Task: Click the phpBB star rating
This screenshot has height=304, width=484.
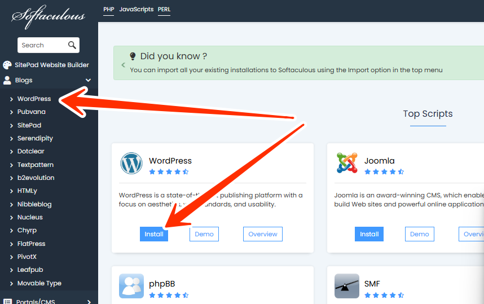Action: (169, 295)
